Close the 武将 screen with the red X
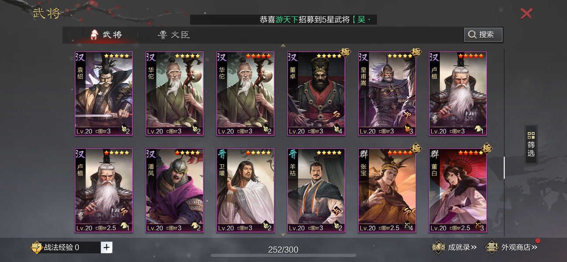The image size is (567, 262). [x=526, y=14]
